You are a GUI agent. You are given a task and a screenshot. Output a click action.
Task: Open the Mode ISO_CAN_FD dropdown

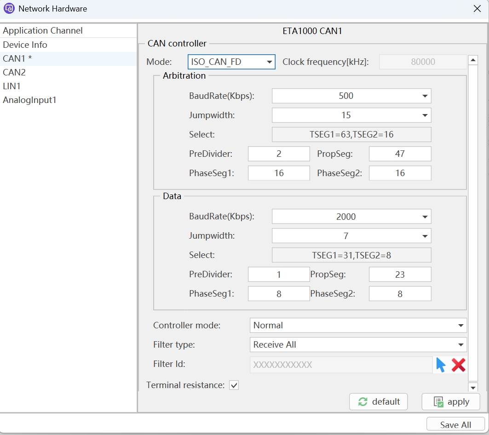point(231,62)
